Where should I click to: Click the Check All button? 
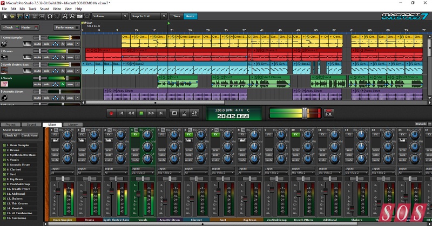[x=11, y=135]
